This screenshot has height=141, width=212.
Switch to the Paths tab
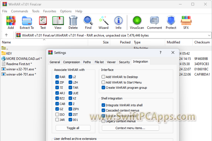coord(87,62)
